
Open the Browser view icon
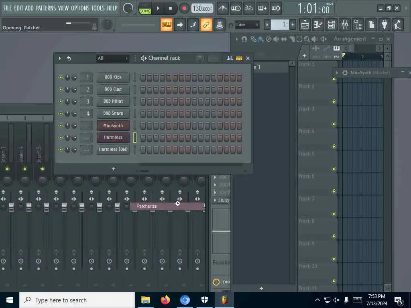click(x=358, y=24)
